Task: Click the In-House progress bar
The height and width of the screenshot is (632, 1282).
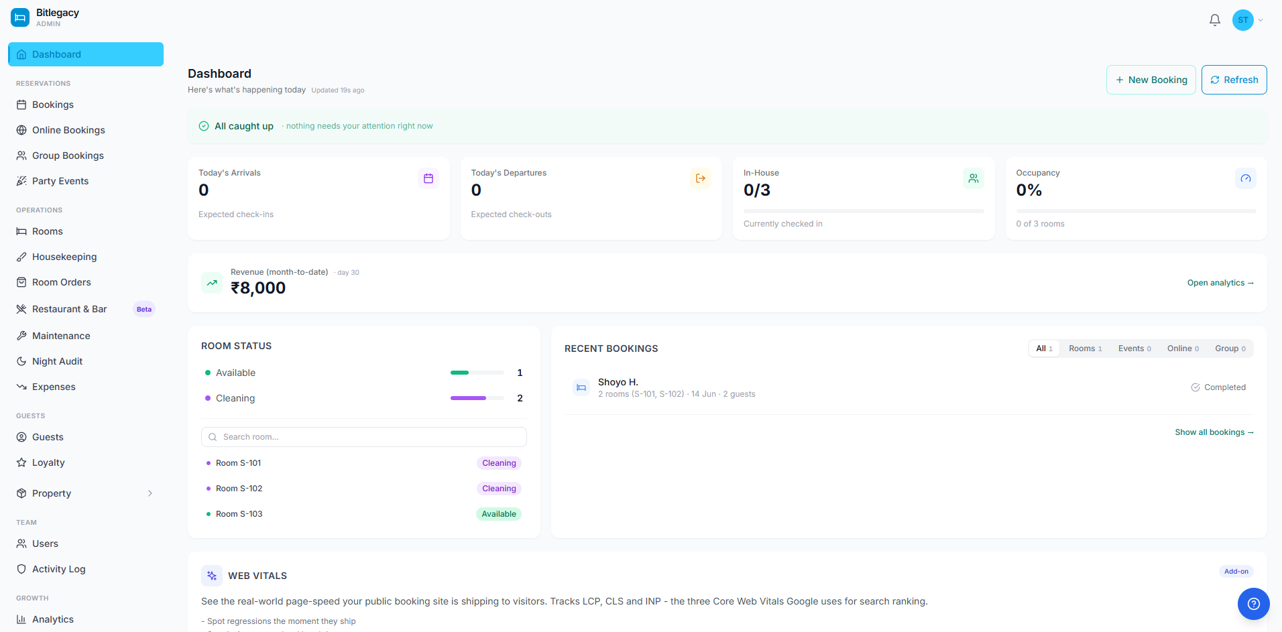Action: 864,211
